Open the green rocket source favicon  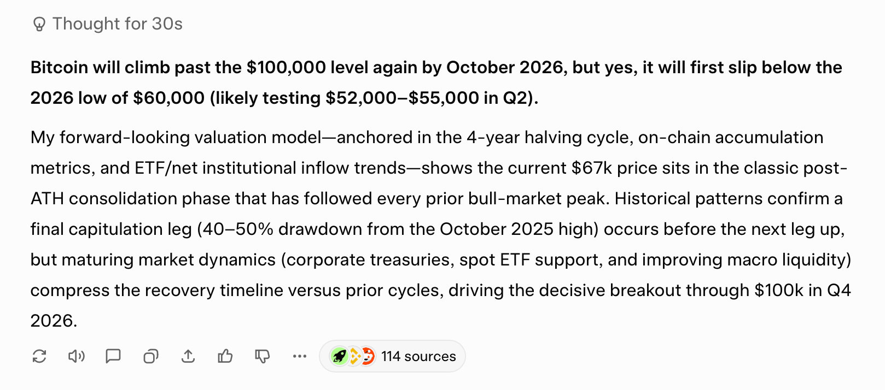(x=340, y=356)
